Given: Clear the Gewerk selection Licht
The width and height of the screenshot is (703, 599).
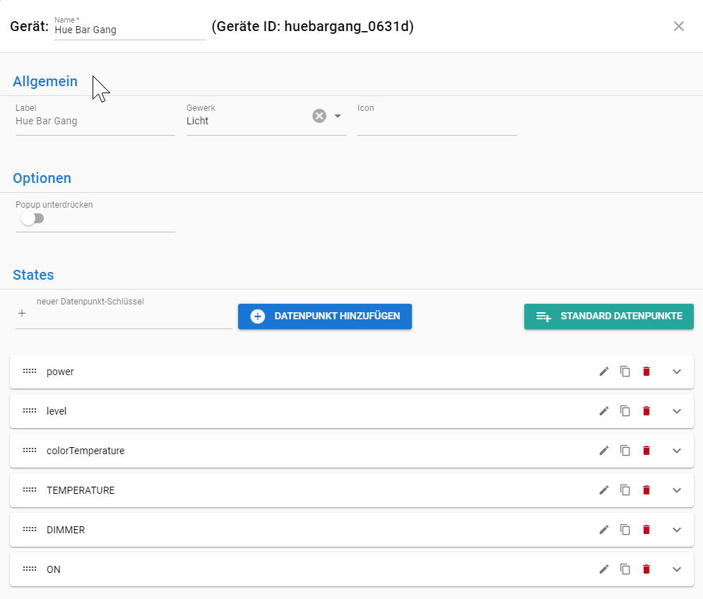Looking at the screenshot, I should click(x=319, y=116).
